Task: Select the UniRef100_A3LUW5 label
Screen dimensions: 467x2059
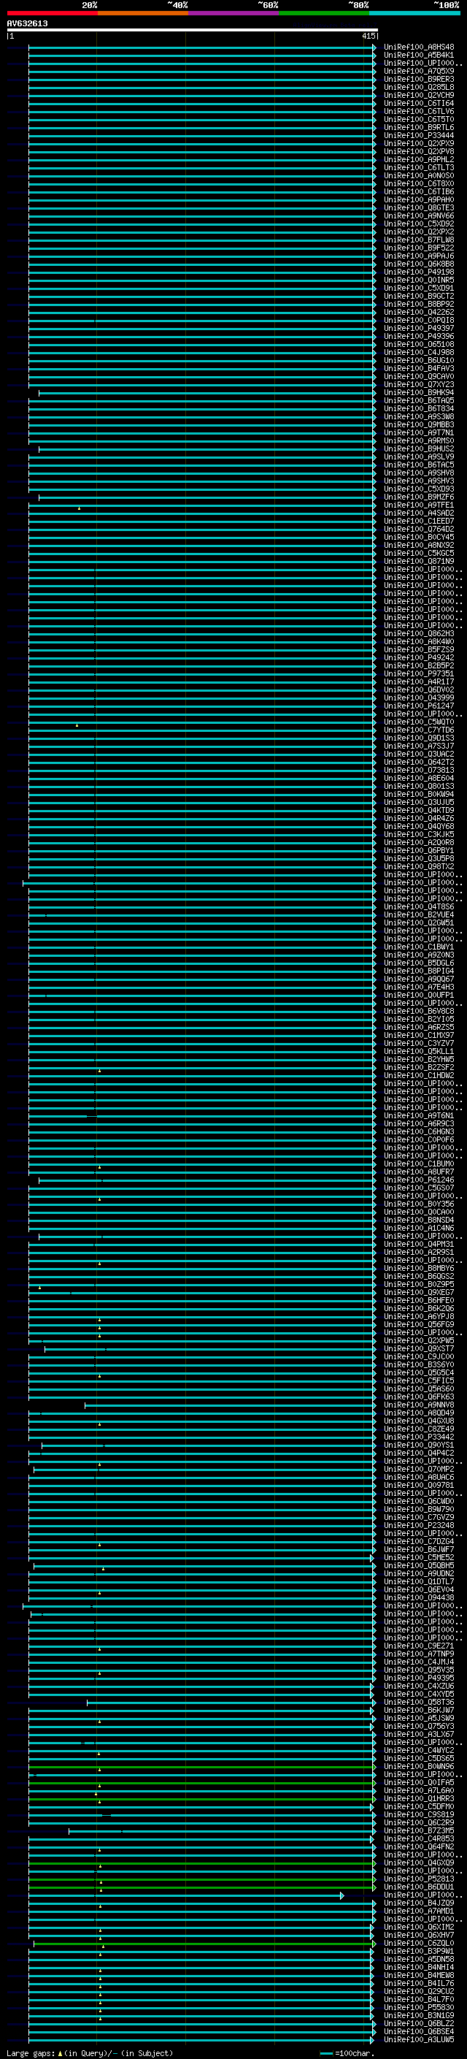Action: tap(419, 2040)
